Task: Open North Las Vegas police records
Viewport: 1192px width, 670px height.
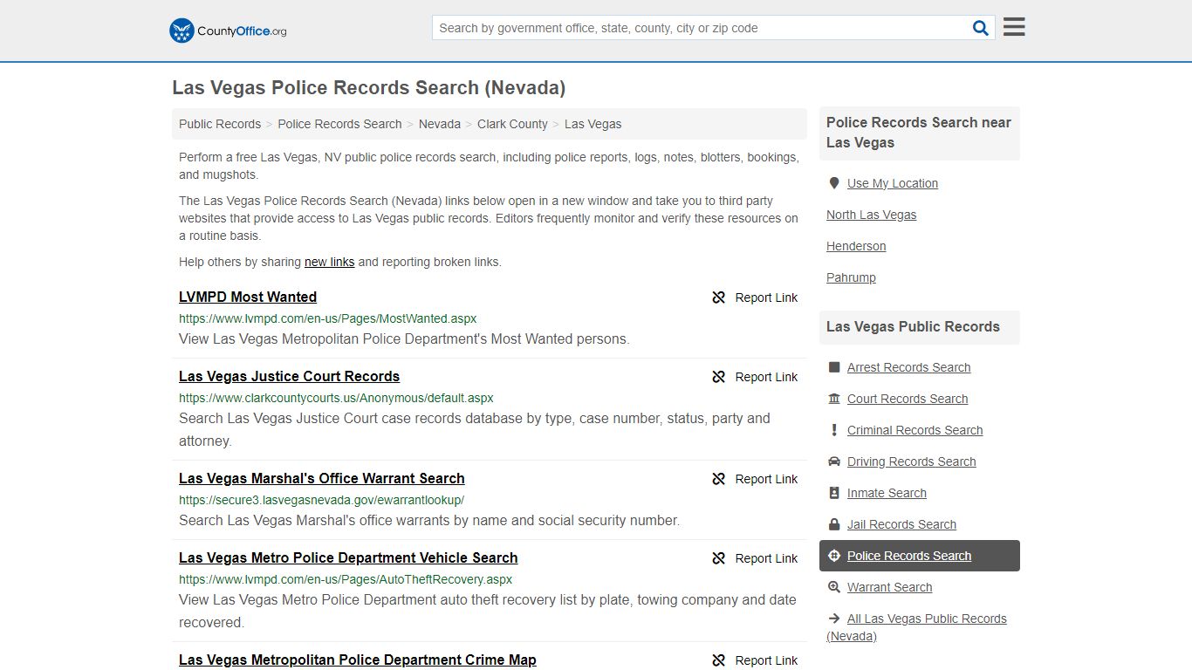Action: [x=872, y=215]
